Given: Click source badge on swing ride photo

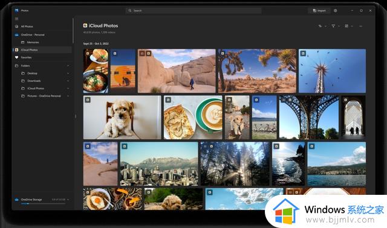Looking at the screenshot, I should click(x=303, y=53).
